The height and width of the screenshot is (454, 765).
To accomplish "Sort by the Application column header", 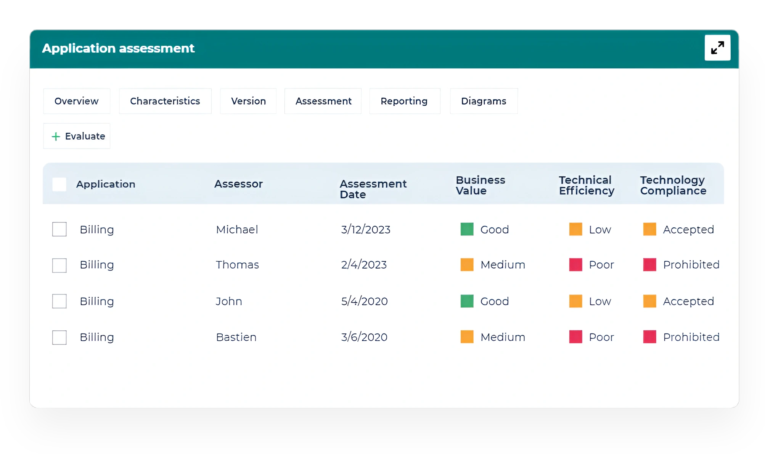I will [106, 184].
